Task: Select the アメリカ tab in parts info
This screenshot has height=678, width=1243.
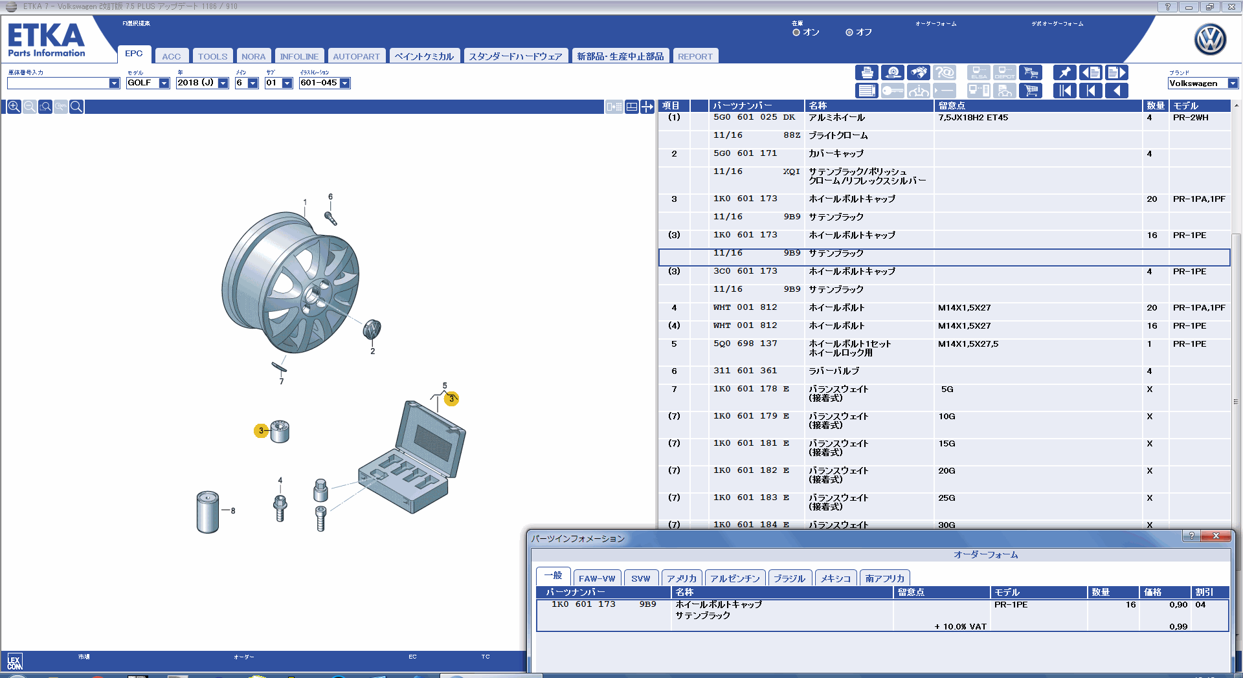Action: tap(682, 578)
